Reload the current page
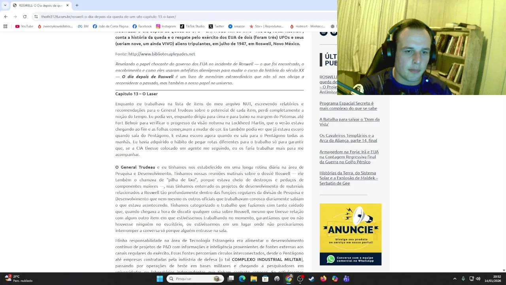506x285 pixels. click(25, 17)
